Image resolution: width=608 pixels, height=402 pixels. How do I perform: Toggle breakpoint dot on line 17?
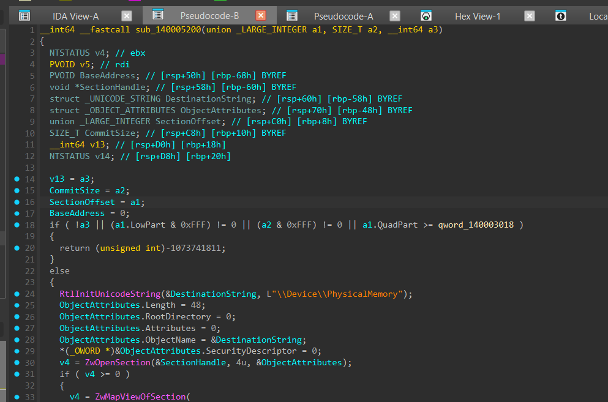17,213
